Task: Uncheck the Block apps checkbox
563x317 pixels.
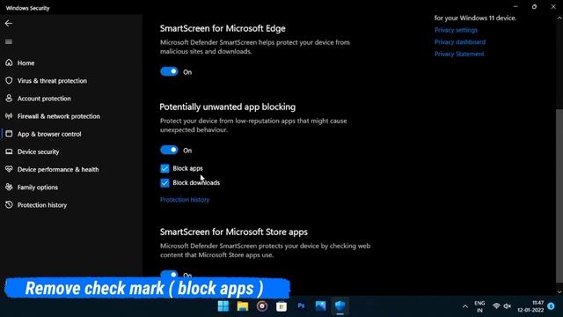Action: 165,168
